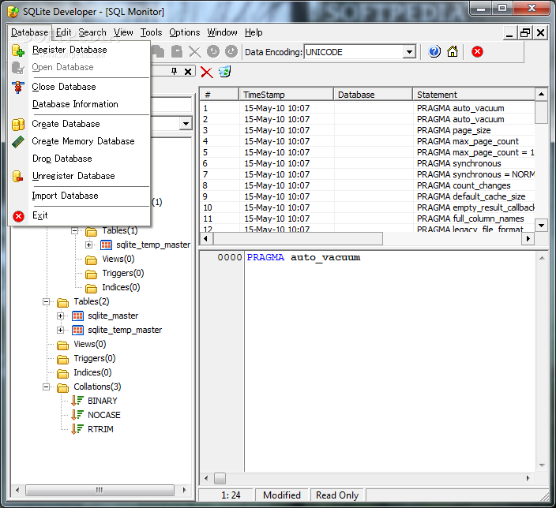The width and height of the screenshot is (556, 508).
Task: Open Database Information menu entry
Action: [79, 104]
